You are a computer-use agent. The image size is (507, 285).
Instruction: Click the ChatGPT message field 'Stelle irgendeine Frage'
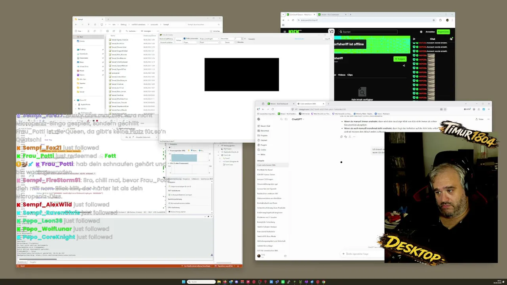[x=358, y=254]
